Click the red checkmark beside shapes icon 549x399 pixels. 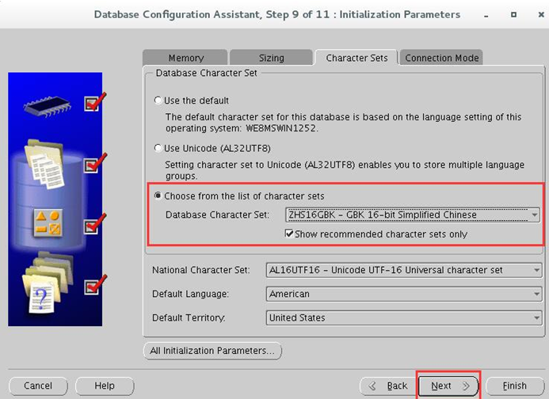pos(95,224)
